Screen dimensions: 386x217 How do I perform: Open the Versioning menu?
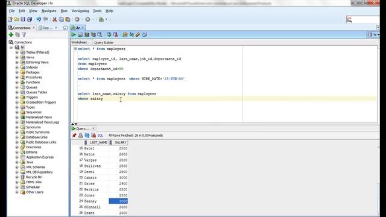(x=80, y=11)
